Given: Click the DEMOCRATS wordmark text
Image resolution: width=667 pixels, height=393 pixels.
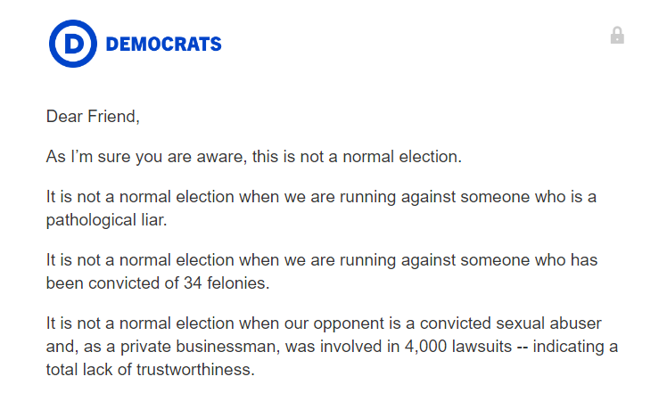Looking at the screenshot, I should point(163,45).
